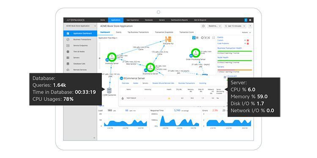Open the last 15 minutes time range
The image size is (317, 158).
(235, 26)
